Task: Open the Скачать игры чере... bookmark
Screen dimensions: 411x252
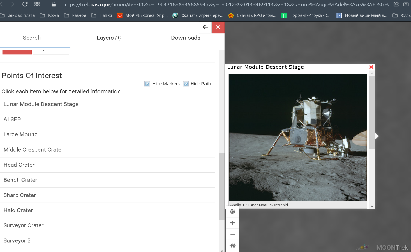Action: 198,15
